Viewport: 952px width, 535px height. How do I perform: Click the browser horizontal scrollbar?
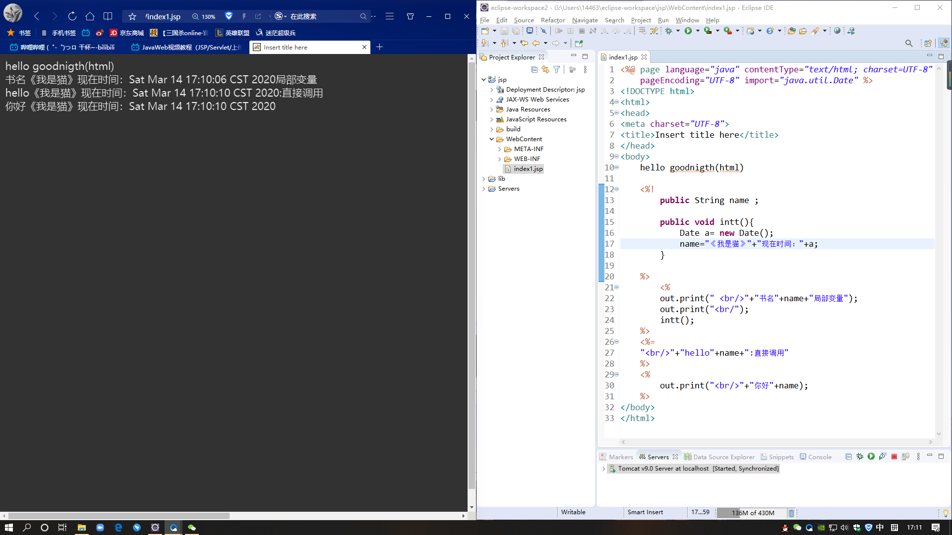119,516
